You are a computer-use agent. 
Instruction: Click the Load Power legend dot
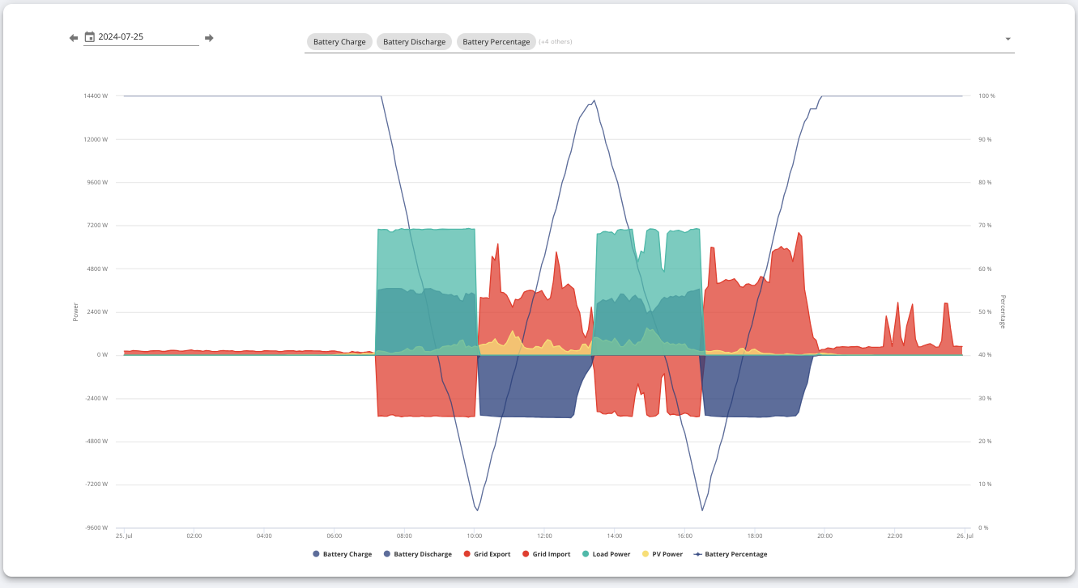coord(586,554)
